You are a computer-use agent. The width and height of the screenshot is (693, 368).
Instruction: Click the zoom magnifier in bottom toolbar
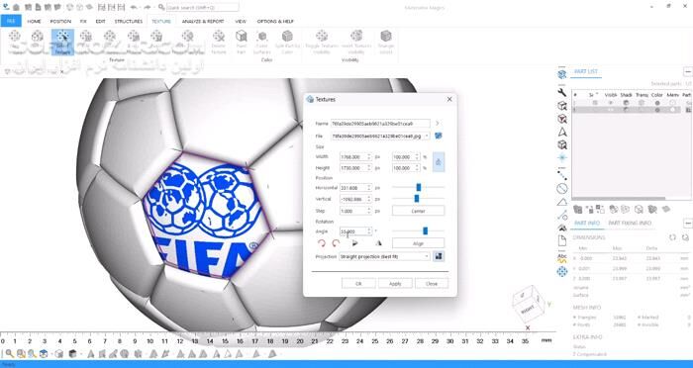point(9,353)
